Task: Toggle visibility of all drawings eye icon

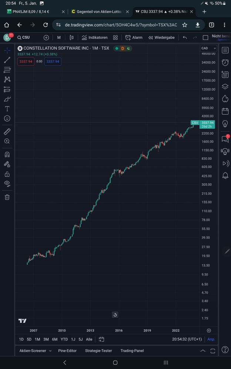Action: point(7,183)
